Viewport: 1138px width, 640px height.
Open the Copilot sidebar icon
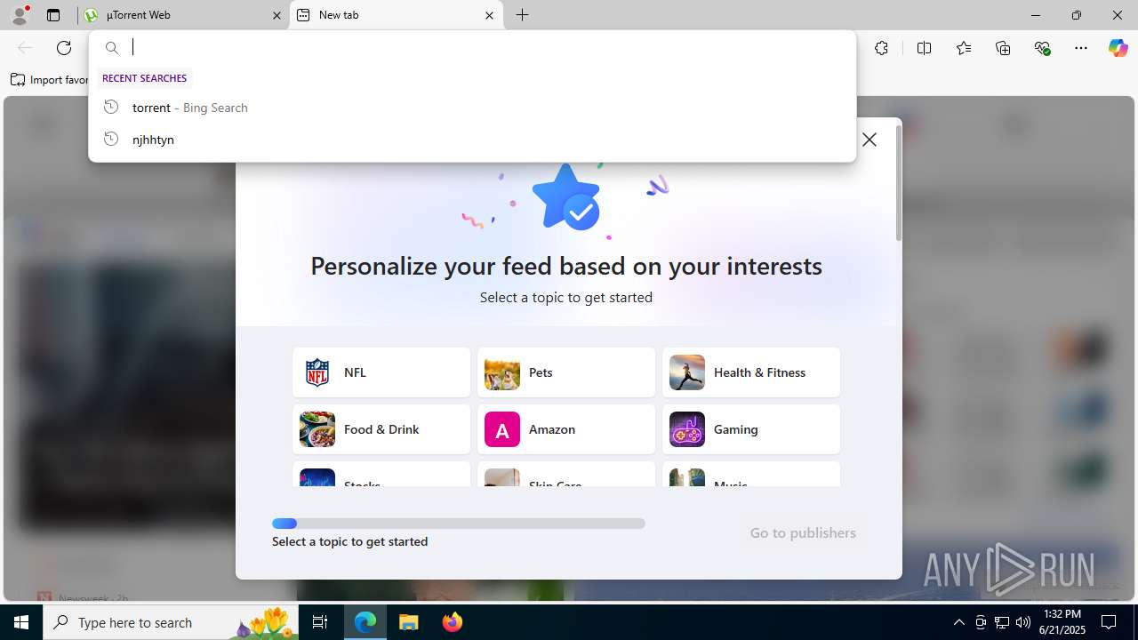tap(1118, 48)
